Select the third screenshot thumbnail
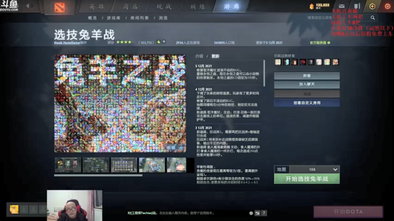This screenshot has height=221, width=394. click(124, 165)
